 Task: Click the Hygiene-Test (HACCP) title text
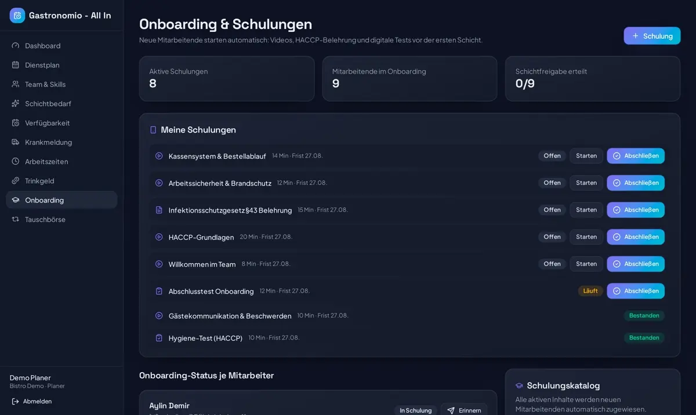pyautogui.click(x=205, y=338)
